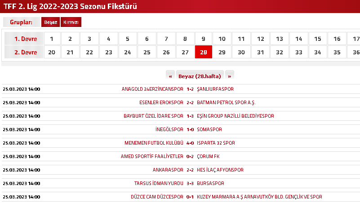Open week 23 fixtures
The image size is (360, 203).
pyautogui.click(x=109, y=52)
